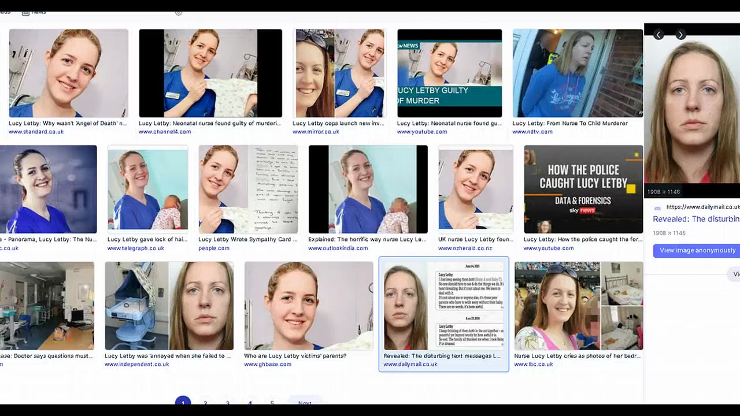740x416 pixels.
Task: Open the independent.co.uk result image
Action: coord(169,306)
